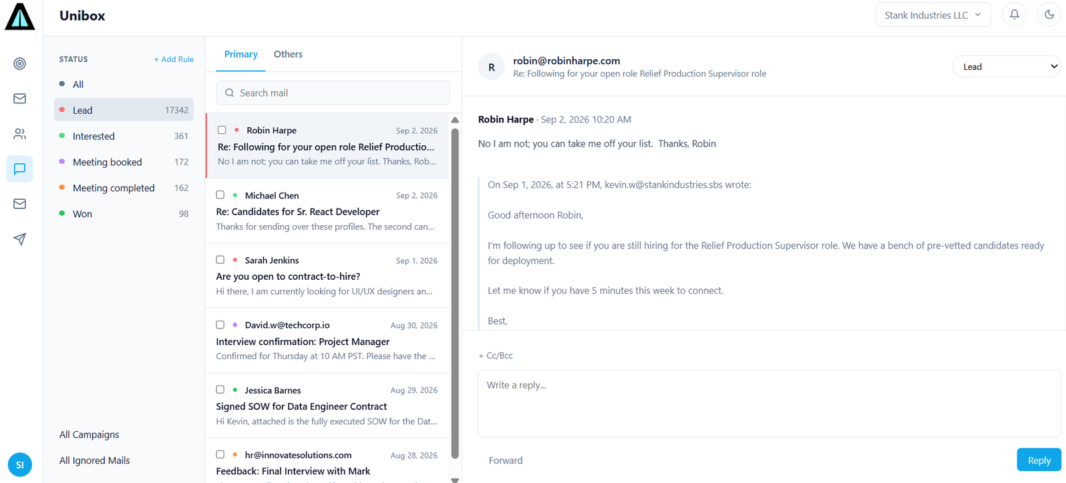Screen dimensions: 1066x483
Task: Select the Won status filter
Action: 124,214
